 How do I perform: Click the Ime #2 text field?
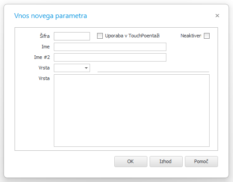pyautogui.click(x=110, y=57)
